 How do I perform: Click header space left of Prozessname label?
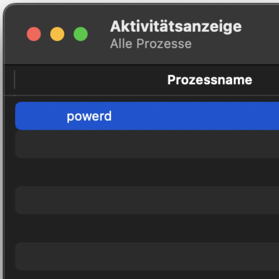click(87, 80)
